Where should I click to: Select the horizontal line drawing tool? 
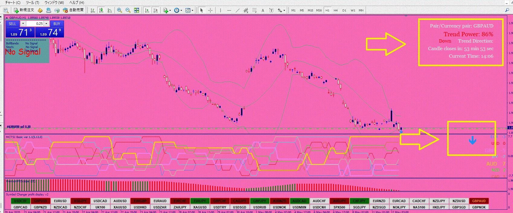[229, 10]
